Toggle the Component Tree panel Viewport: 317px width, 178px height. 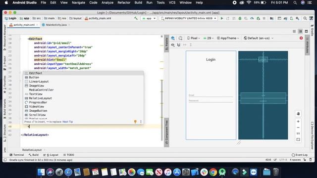166,133
